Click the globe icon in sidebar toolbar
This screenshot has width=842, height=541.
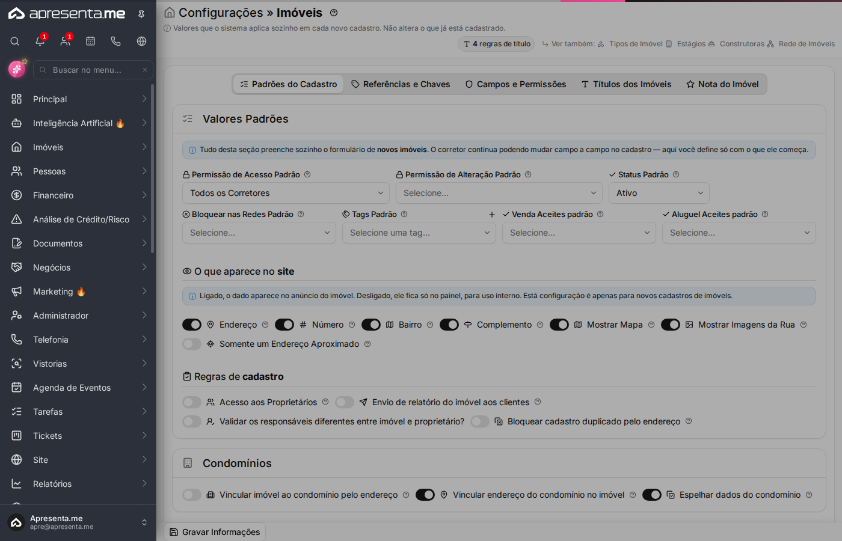click(x=141, y=41)
